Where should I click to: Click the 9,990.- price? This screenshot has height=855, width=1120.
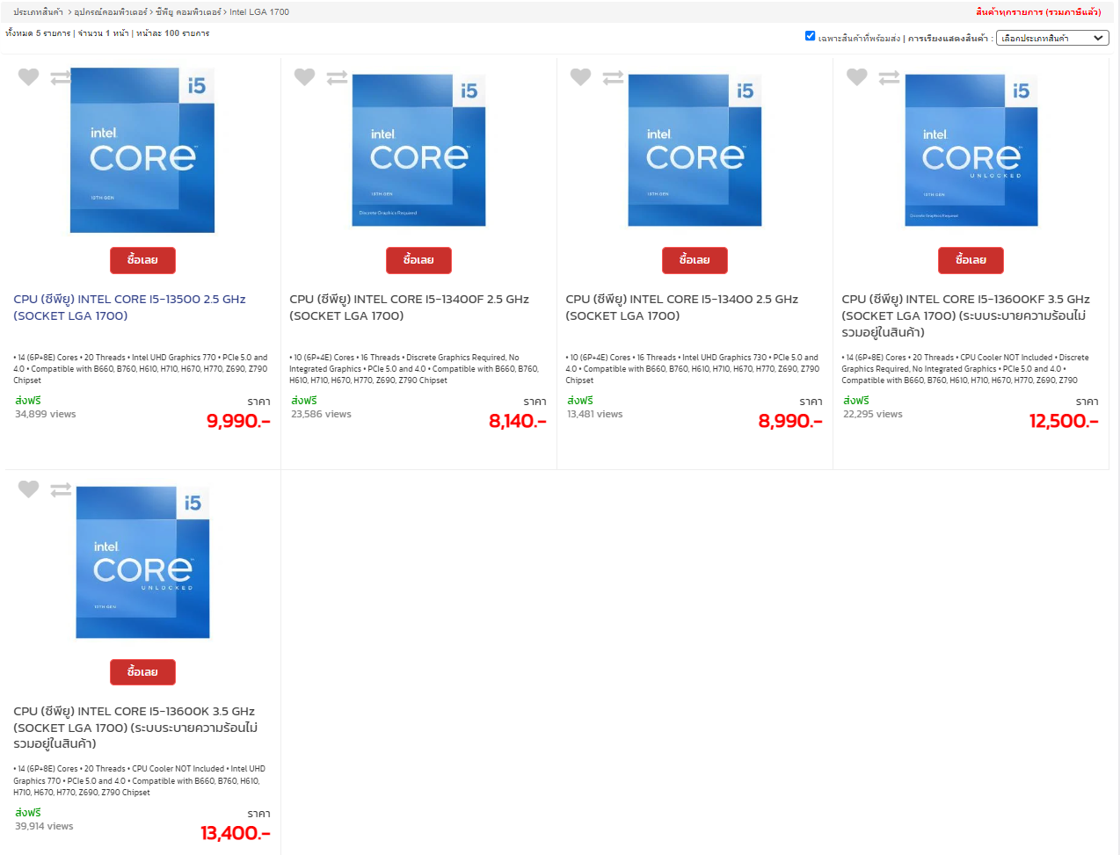click(238, 421)
